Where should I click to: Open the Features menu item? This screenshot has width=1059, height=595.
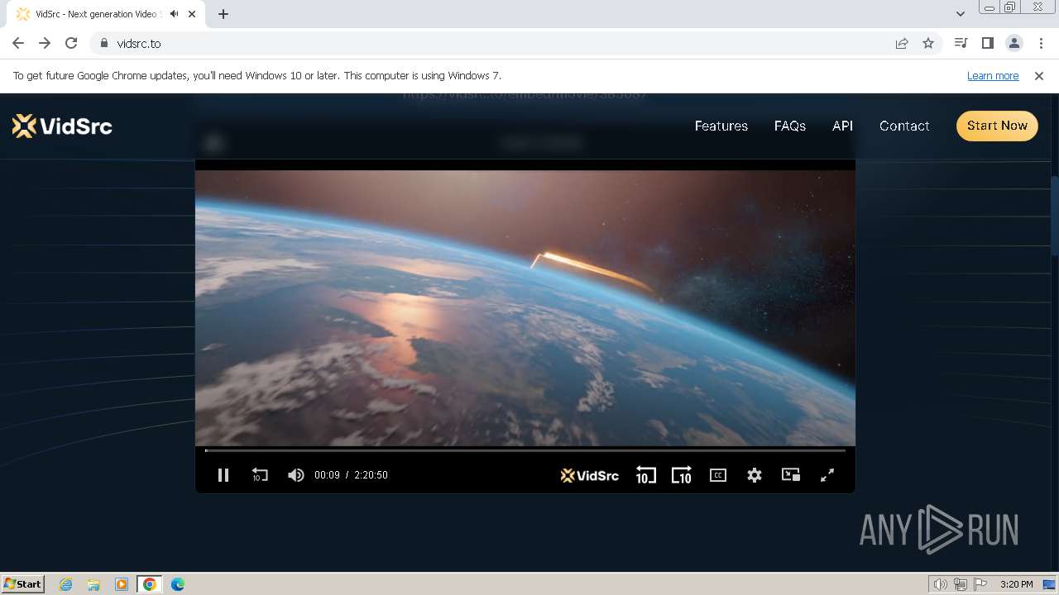(721, 126)
